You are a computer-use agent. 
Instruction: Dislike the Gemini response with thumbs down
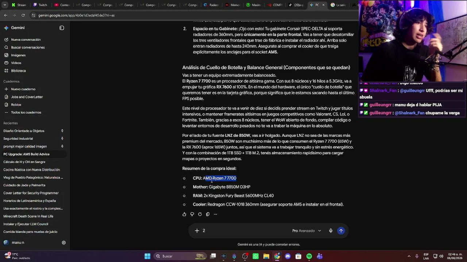[192, 214]
